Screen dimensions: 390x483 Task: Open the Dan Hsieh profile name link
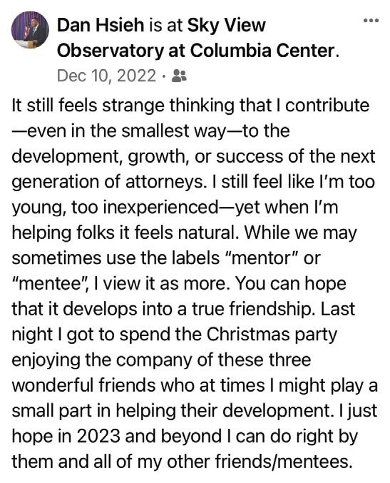[101, 25]
